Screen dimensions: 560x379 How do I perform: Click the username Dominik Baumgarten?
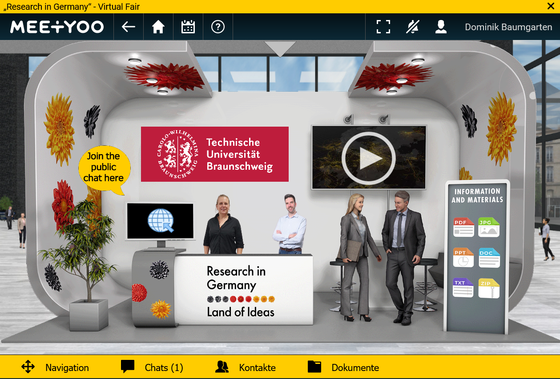coord(508,27)
